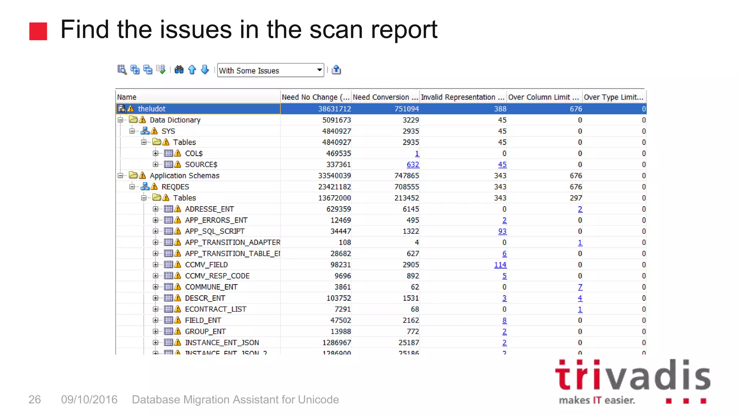The image size is (739, 415).
Task: Click the Over Column Limit column header
Action: 544,97
